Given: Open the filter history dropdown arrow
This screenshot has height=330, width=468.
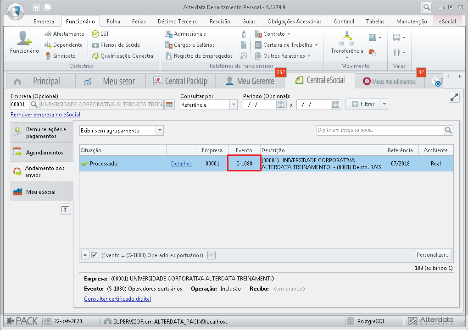Looking at the screenshot, I should [212, 255].
